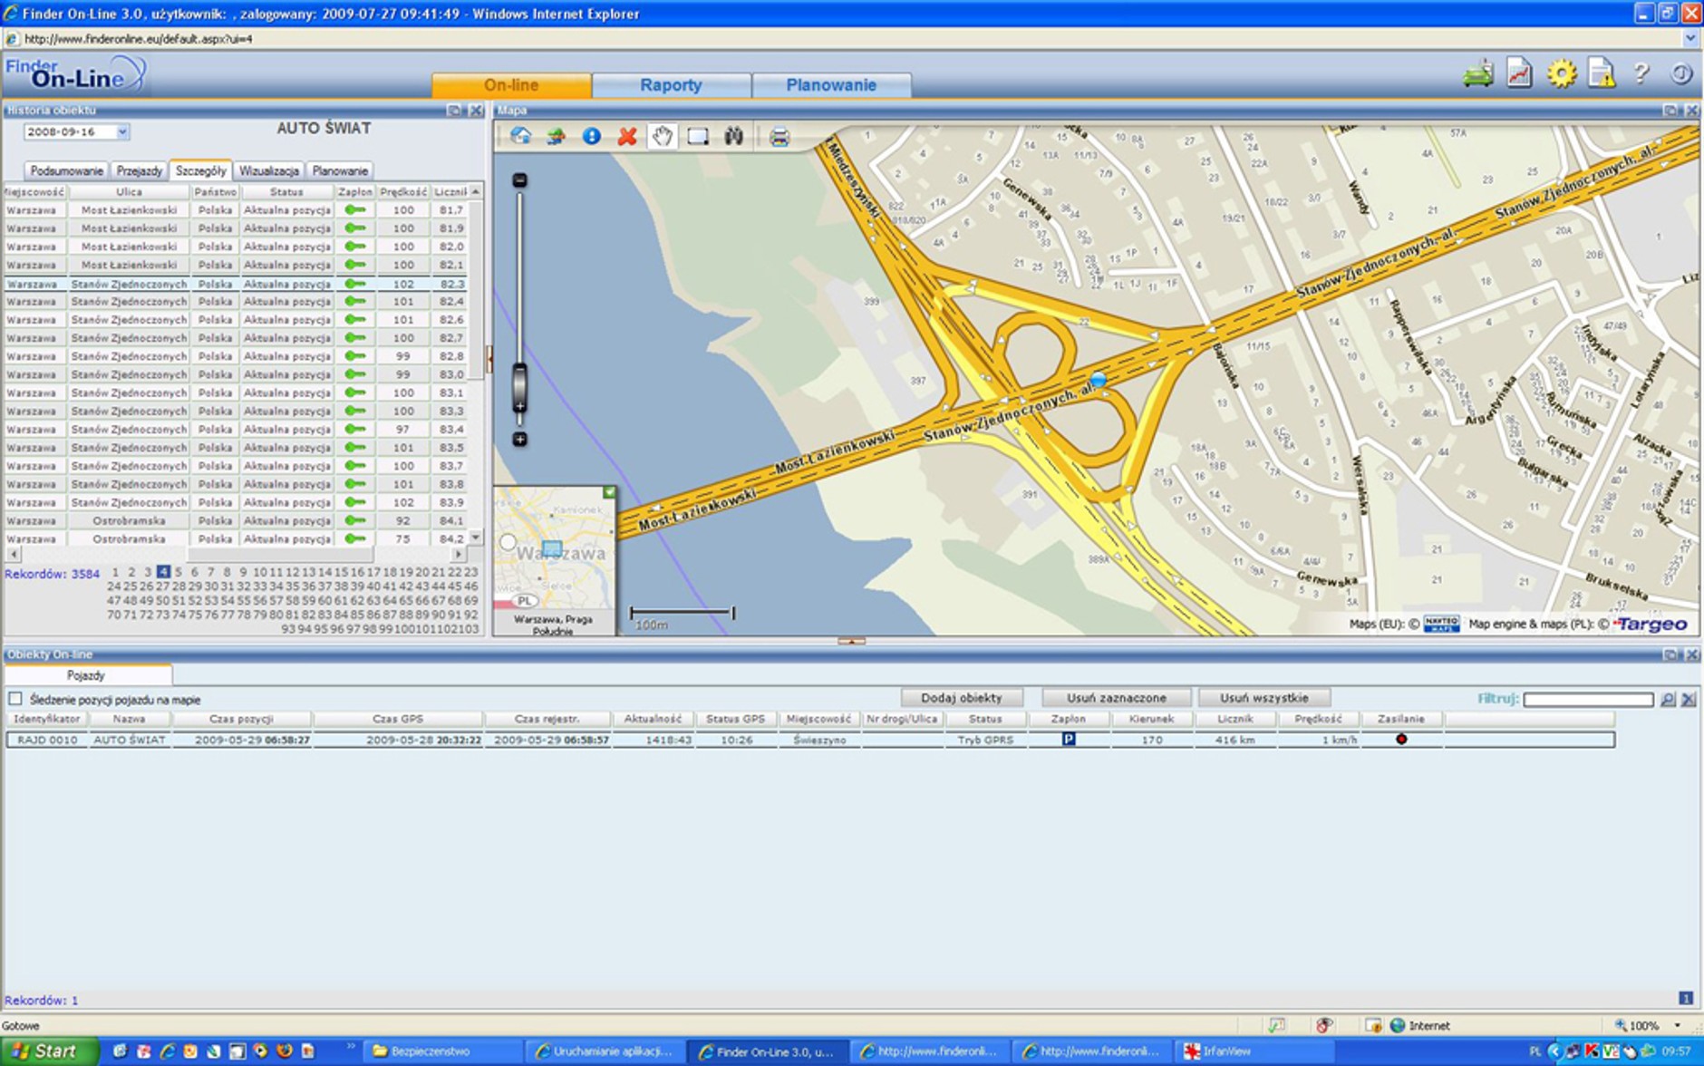Open settings with the yellow gear icon
1704x1066 pixels.
1562,73
